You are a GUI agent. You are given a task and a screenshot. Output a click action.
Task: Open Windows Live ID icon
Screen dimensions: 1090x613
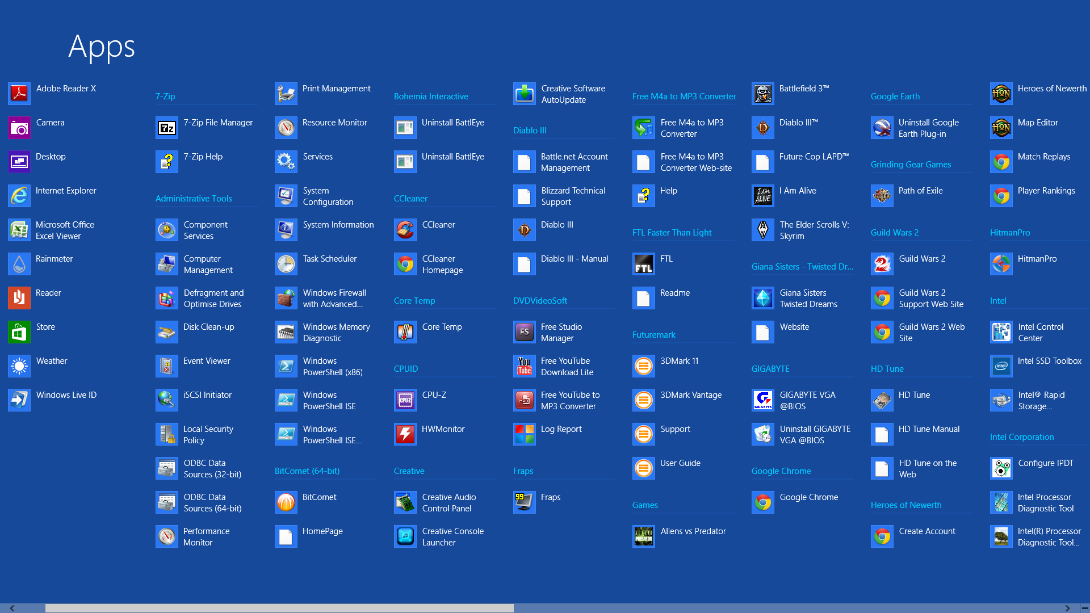tap(19, 400)
